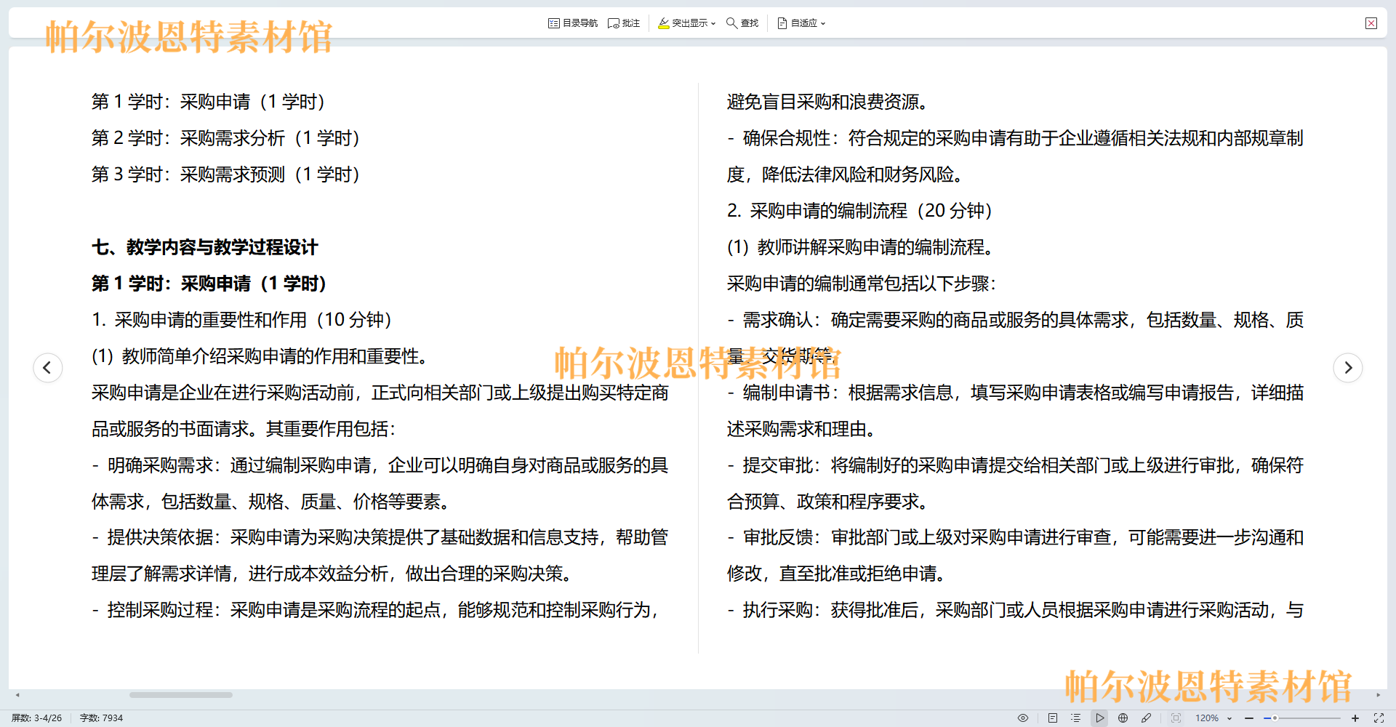The height and width of the screenshot is (727, 1396).
Task: Click the fit-page frame icon
Action: coord(1176,718)
